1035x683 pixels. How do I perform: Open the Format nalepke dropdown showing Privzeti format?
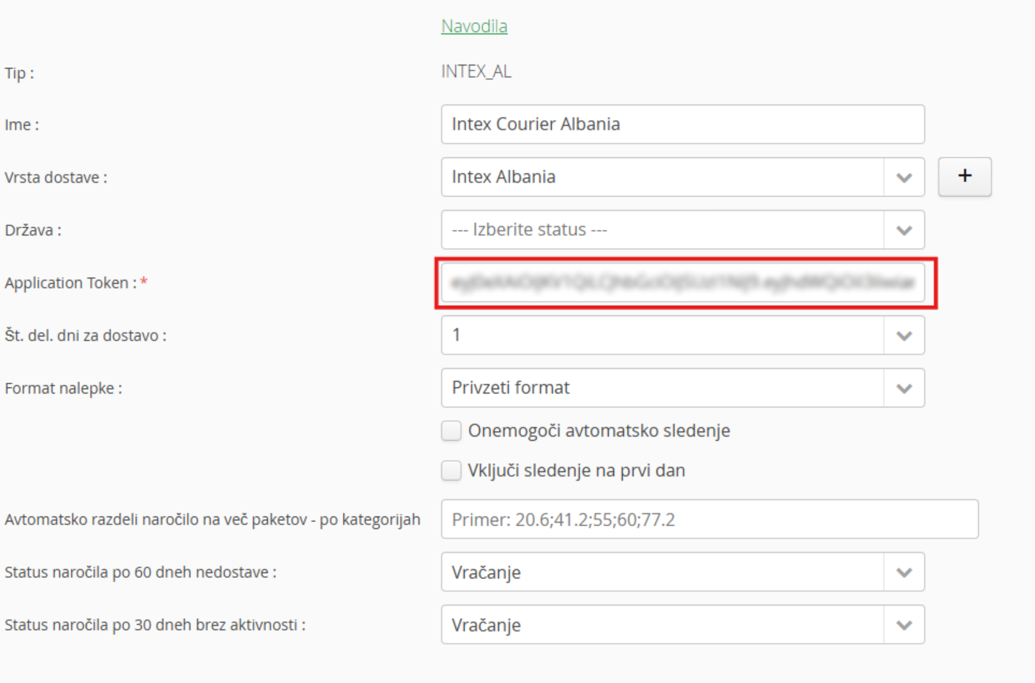click(x=683, y=388)
